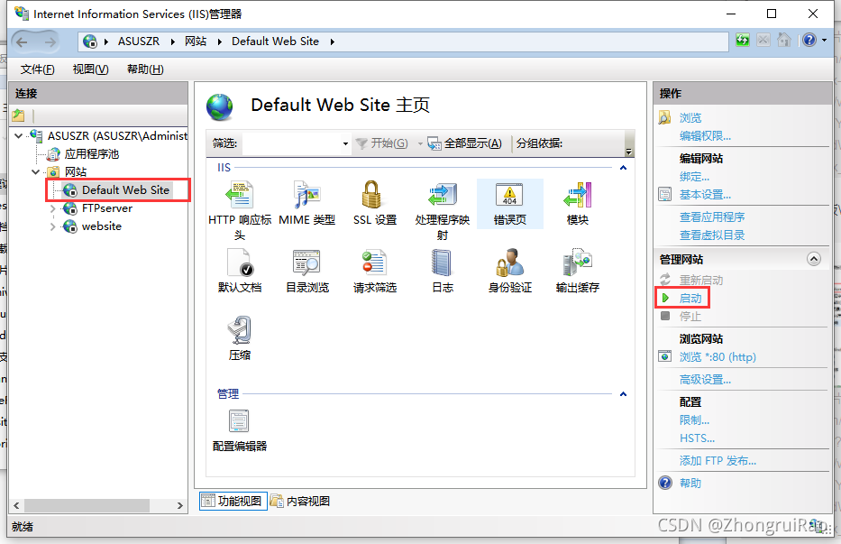Click the 帮助 link in actions pane
Viewport: 841px width, 544px height.
pos(690,483)
